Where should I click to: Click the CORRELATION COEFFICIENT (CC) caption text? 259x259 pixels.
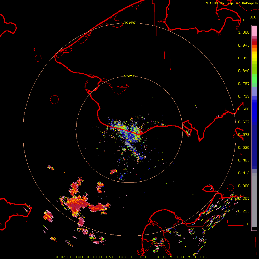point(91,257)
